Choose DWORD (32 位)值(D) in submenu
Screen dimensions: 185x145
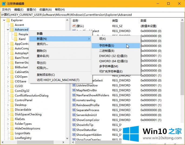click(x=116, y=56)
